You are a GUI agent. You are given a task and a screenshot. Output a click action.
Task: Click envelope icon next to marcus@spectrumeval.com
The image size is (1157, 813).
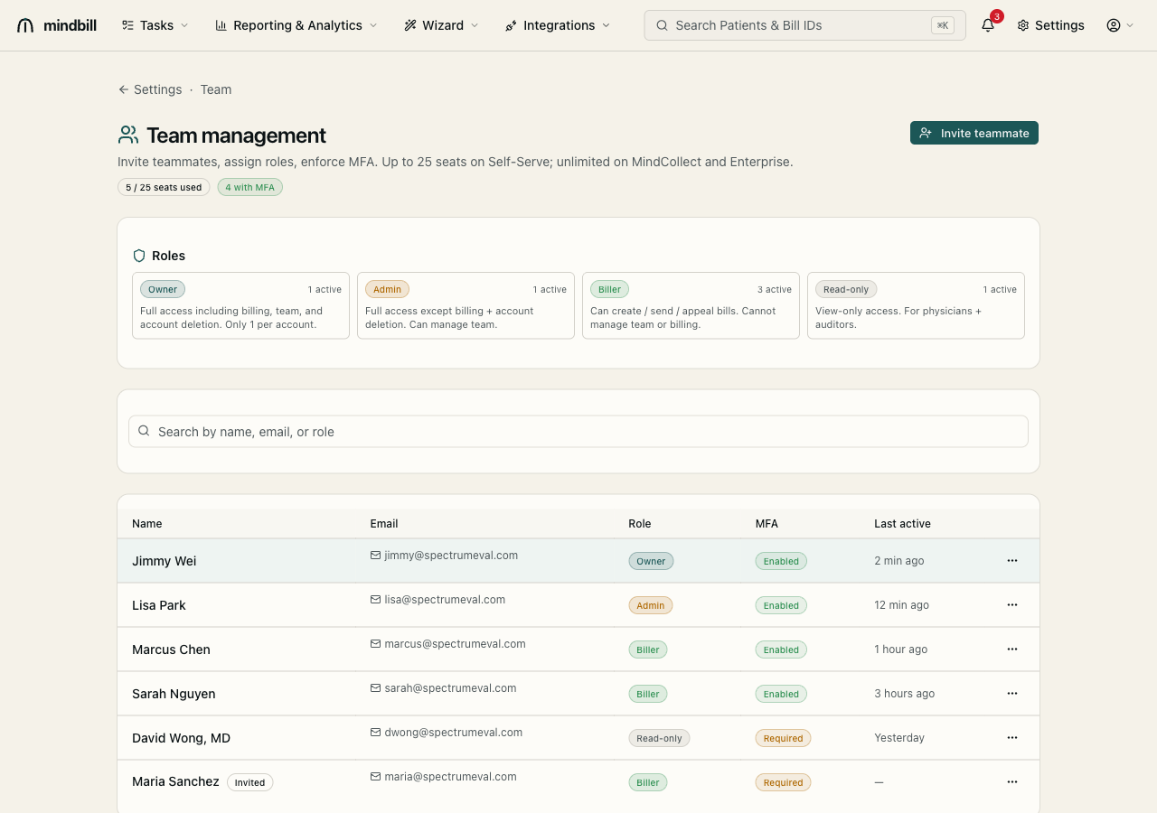pos(375,644)
